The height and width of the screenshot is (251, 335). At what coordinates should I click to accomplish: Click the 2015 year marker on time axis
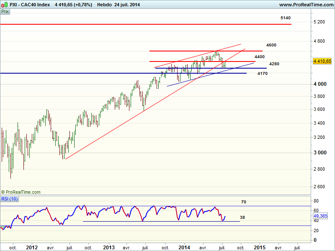pos(260,248)
